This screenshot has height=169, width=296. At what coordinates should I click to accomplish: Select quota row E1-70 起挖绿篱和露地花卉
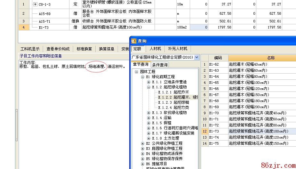[258, 113]
